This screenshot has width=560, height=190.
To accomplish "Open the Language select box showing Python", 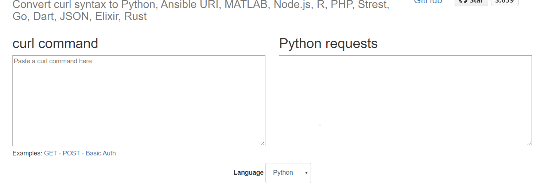I will coord(288,173).
